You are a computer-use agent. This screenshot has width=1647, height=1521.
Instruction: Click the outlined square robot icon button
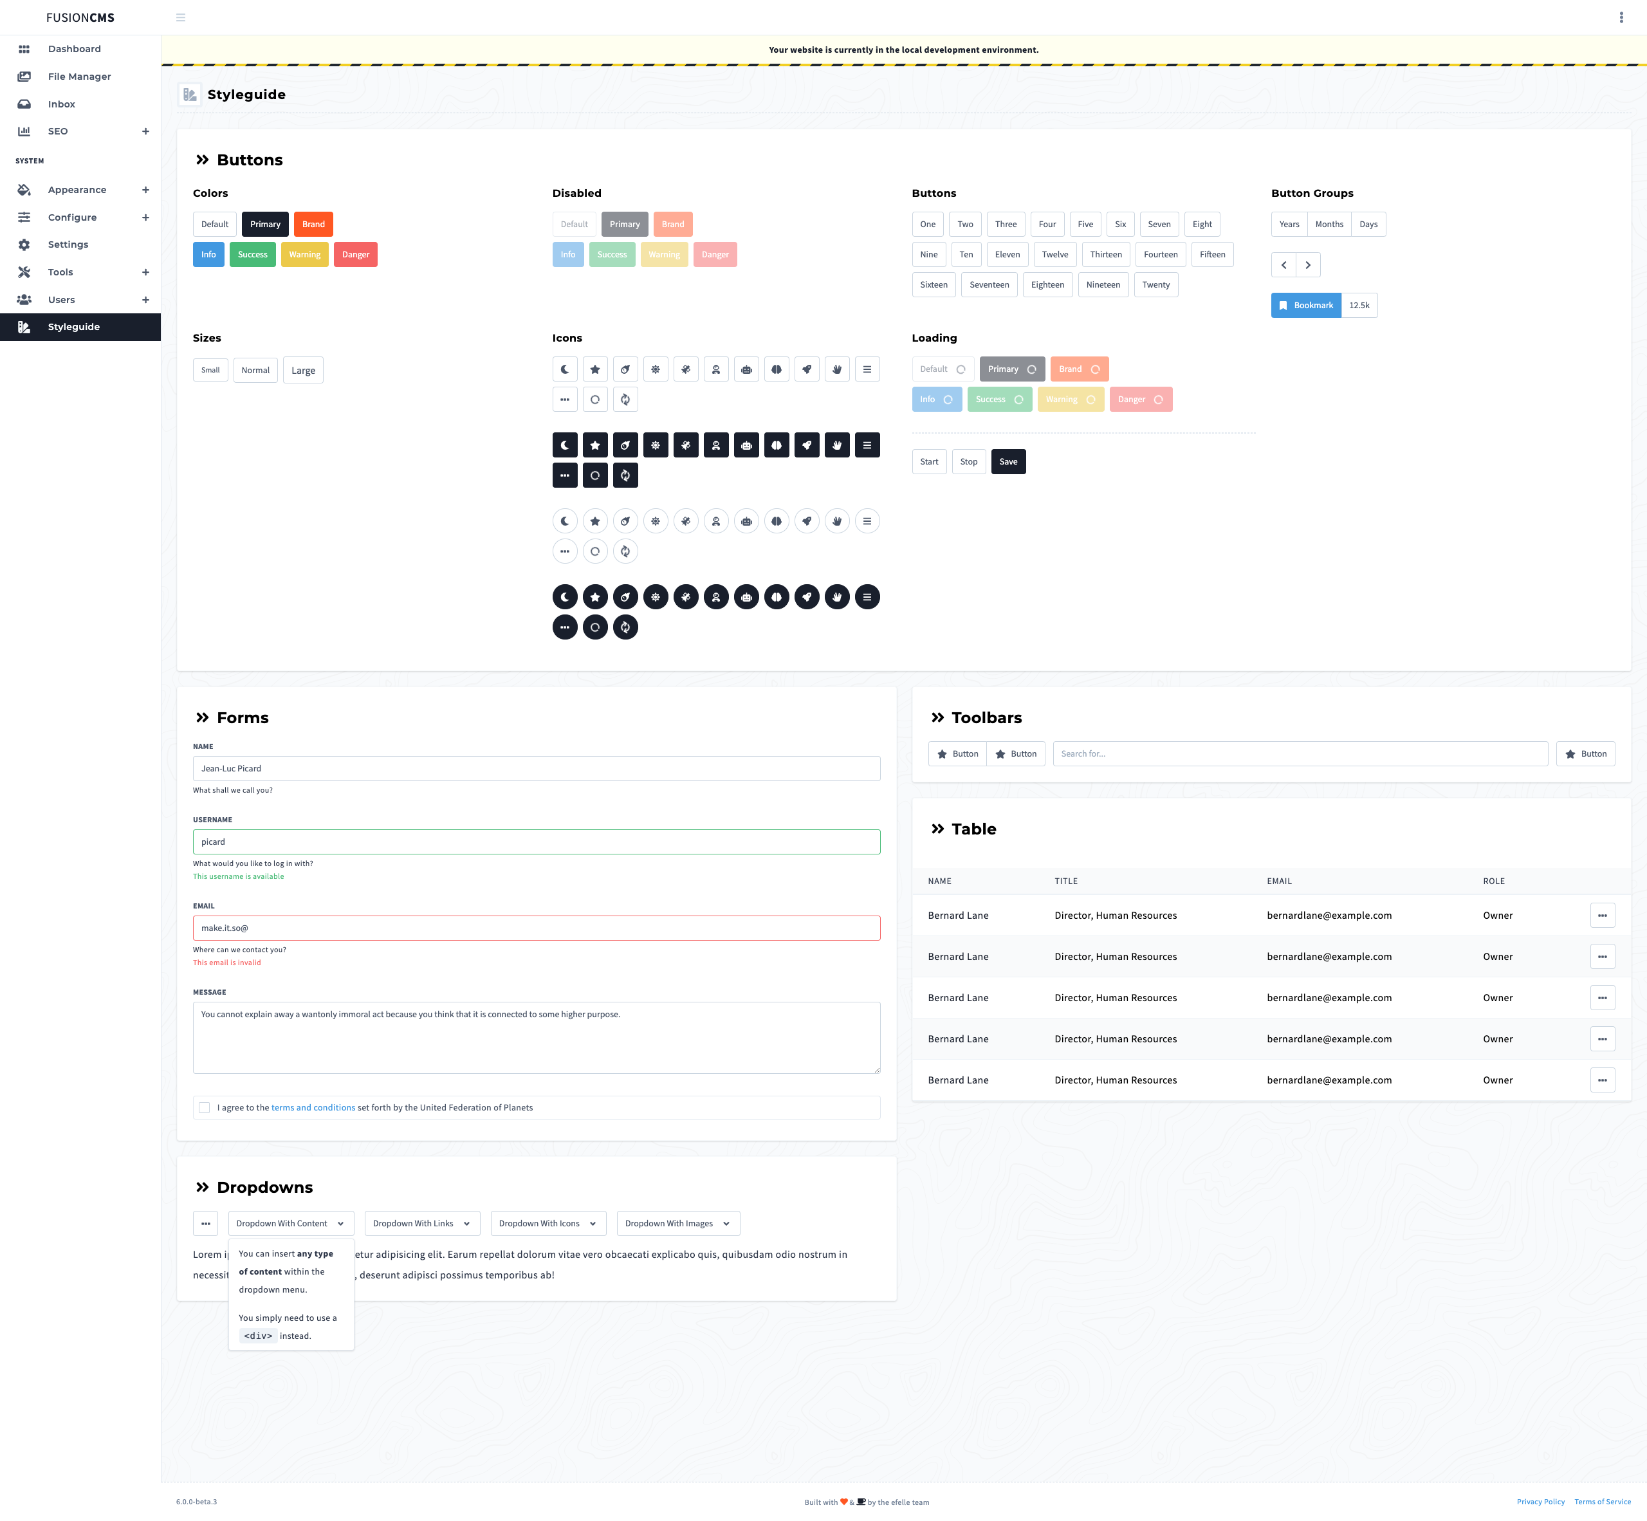746,369
